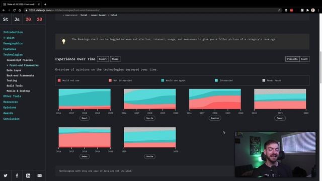The height and width of the screenshot is (181, 322).
Task: Click the page vertical scrollbar
Action: 320,68
